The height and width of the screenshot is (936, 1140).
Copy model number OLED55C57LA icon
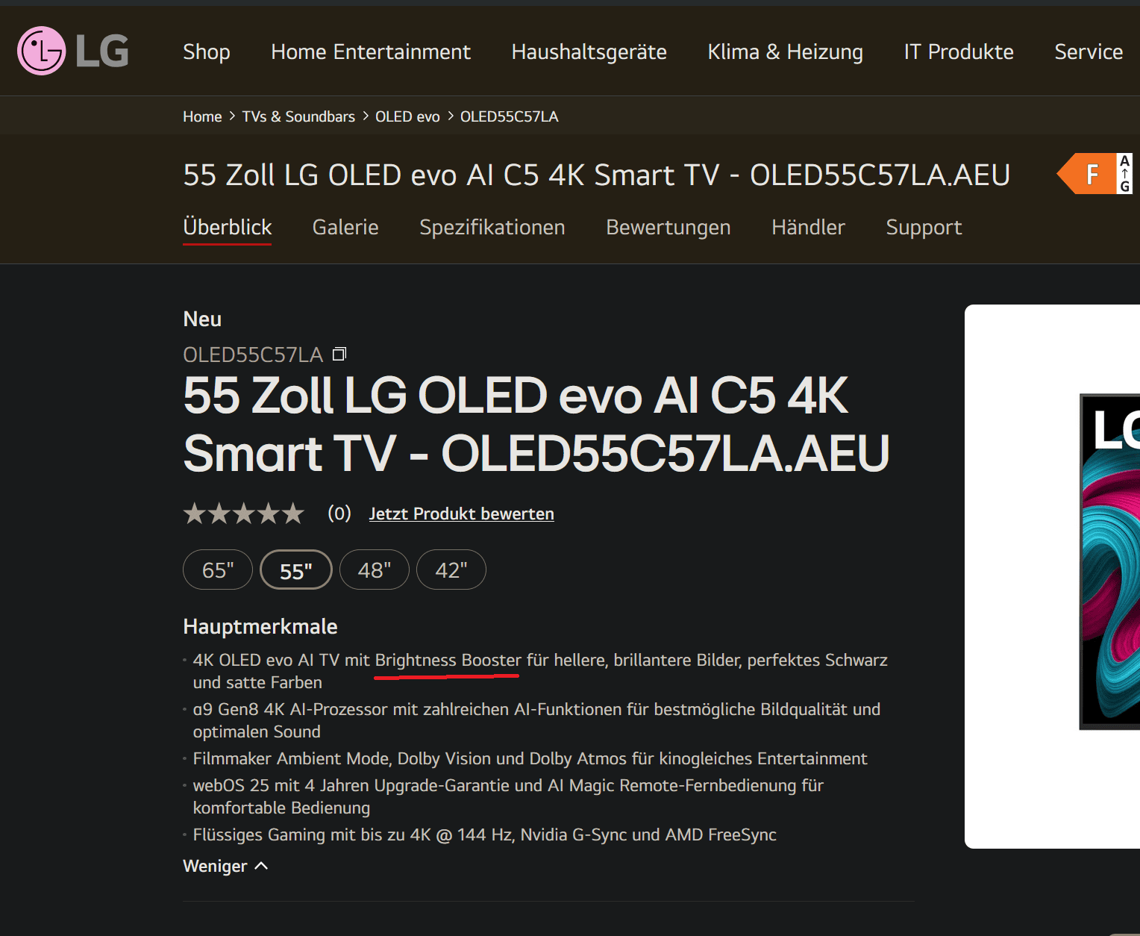click(x=339, y=354)
